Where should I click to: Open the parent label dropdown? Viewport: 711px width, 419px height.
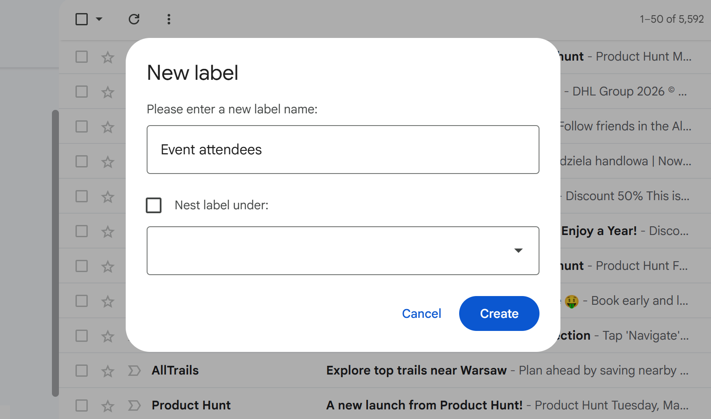point(519,251)
